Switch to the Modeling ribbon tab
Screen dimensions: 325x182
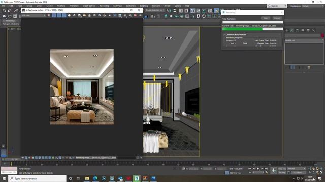click(x=10, y=21)
